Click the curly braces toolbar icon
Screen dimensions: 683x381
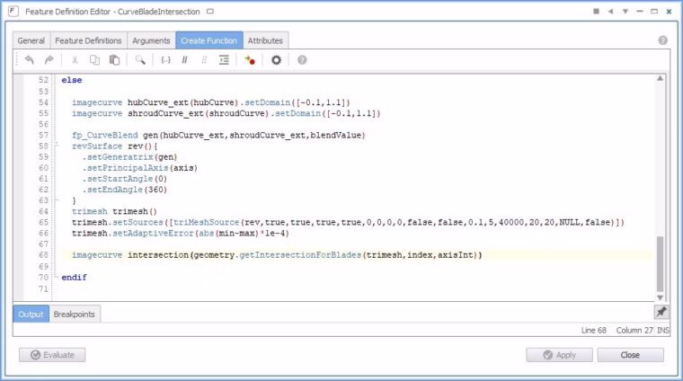(165, 59)
